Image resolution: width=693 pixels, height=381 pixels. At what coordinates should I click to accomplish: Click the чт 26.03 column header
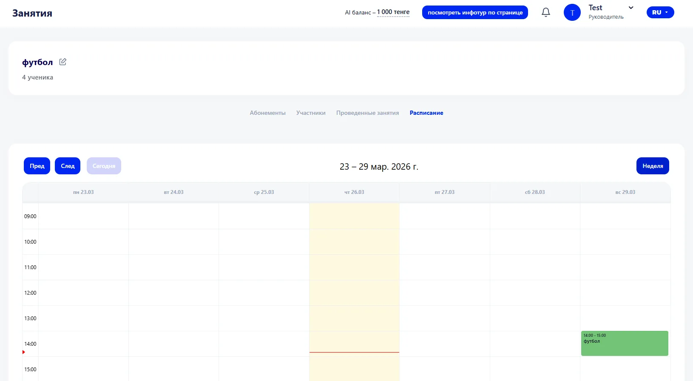coord(354,192)
